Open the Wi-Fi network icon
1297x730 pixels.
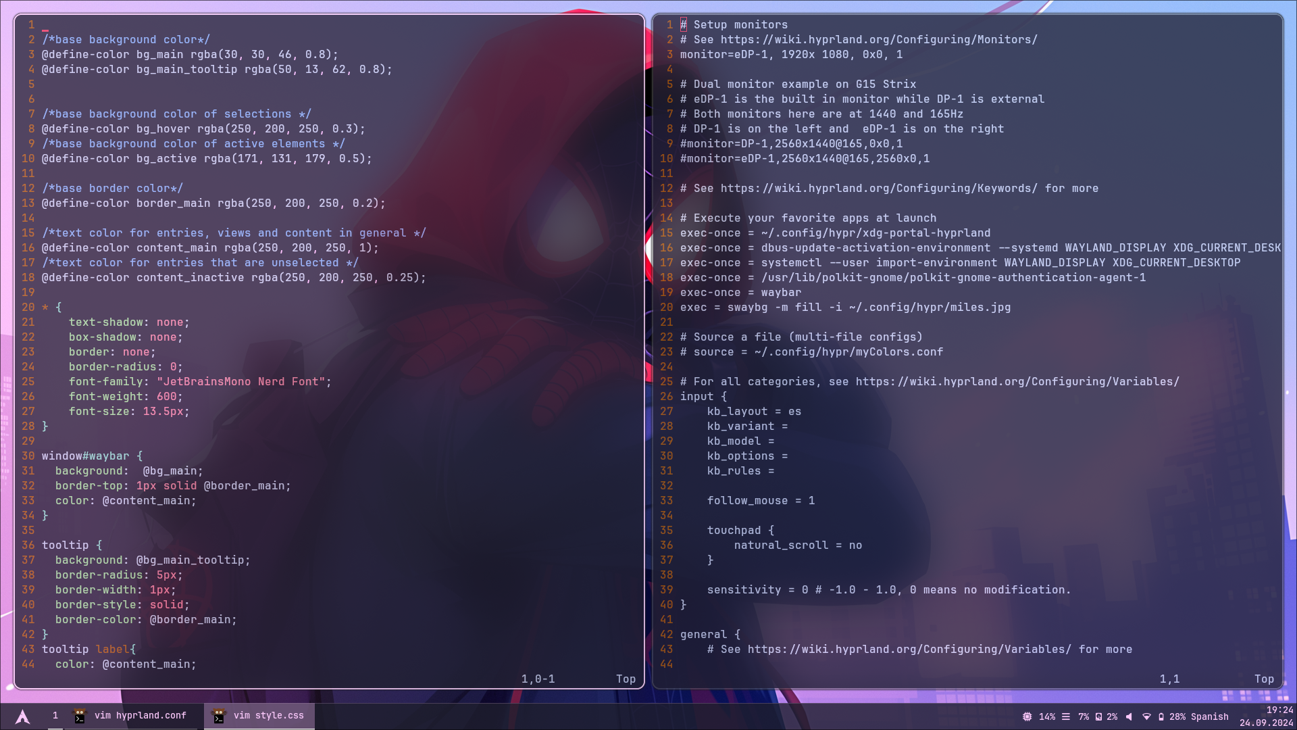pyautogui.click(x=1147, y=716)
